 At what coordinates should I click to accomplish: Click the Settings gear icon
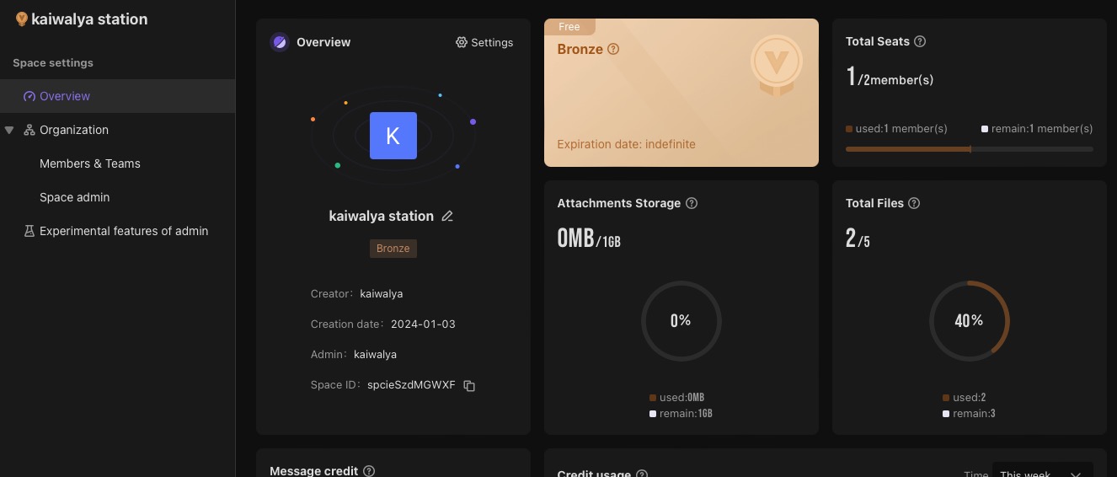pyautogui.click(x=462, y=42)
